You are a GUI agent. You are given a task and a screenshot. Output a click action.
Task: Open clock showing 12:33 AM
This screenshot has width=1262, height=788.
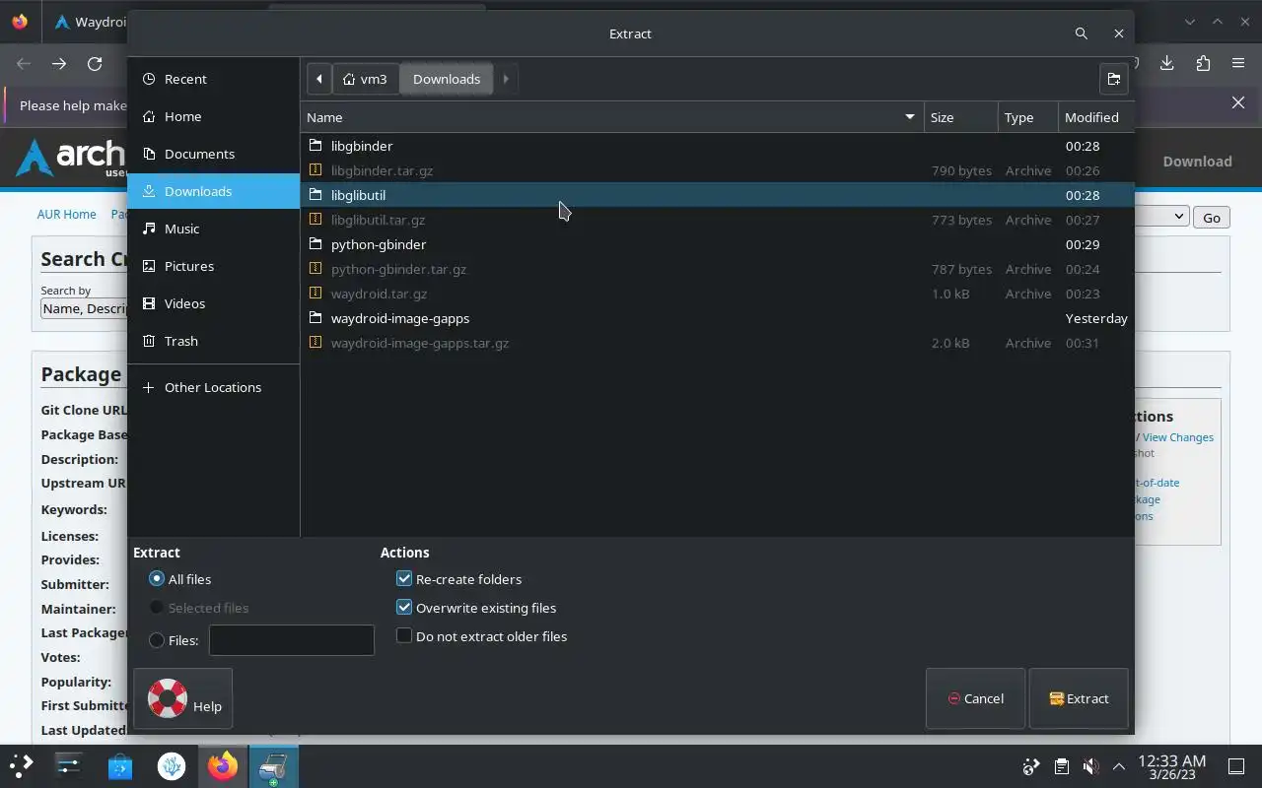pyautogui.click(x=1171, y=766)
